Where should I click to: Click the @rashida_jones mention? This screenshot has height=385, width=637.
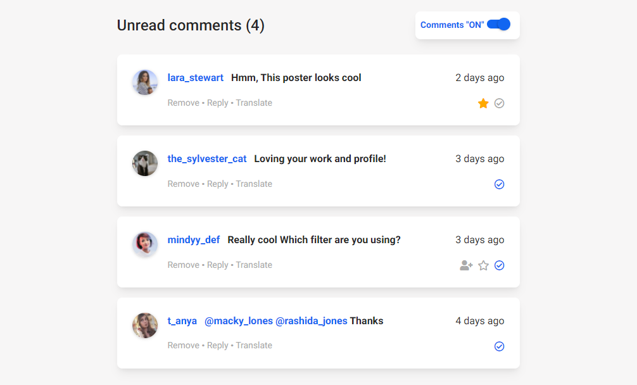[311, 321]
